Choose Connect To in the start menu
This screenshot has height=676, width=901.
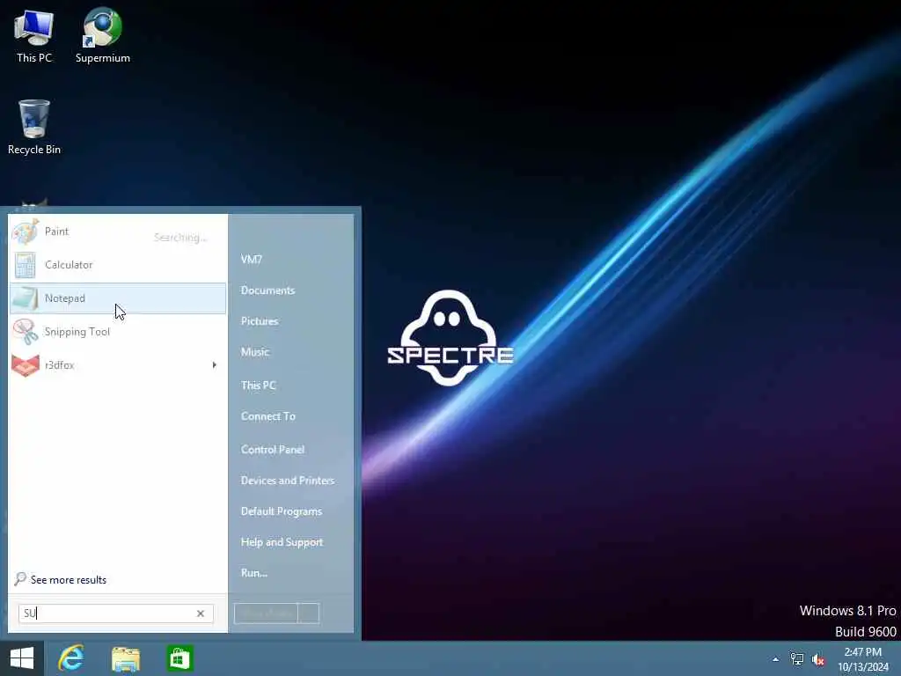point(268,416)
